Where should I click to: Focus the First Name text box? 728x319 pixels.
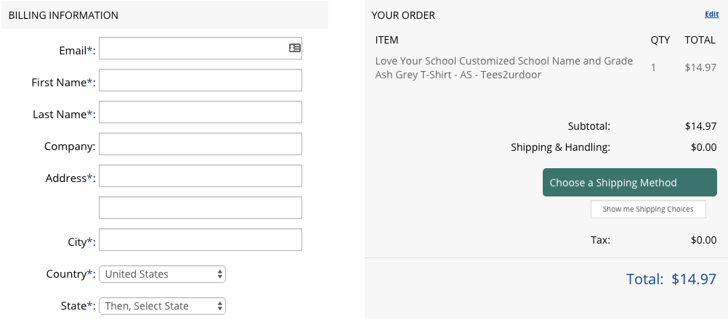[x=200, y=80]
